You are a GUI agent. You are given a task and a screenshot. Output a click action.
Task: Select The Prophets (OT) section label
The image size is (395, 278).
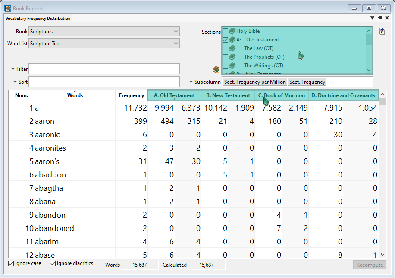click(x=264, y=57)
